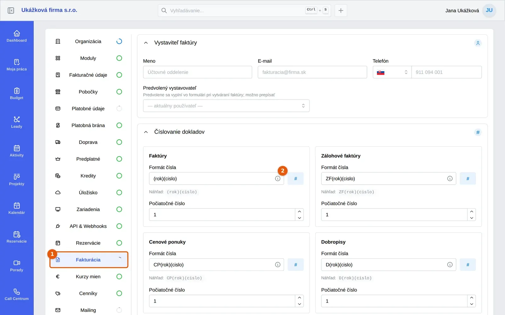Open the Predvolený vystavovateľ dropdown
505x315 pixels.
(x=226, y=106)
